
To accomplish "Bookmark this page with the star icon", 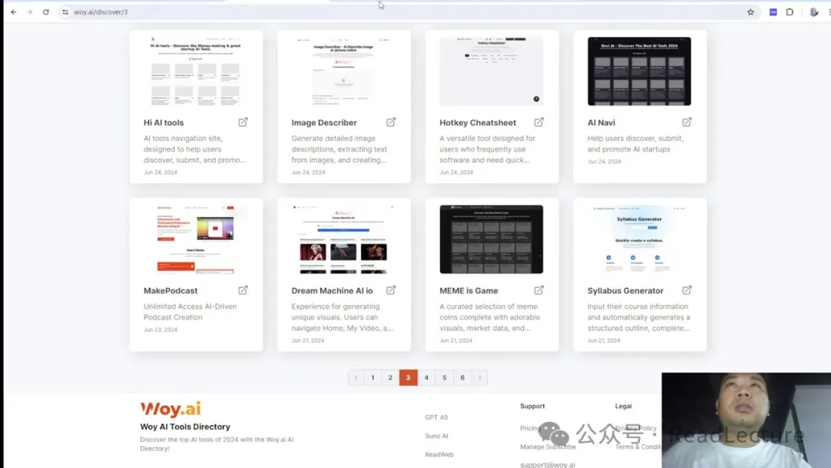I will (x=750, y=12).
